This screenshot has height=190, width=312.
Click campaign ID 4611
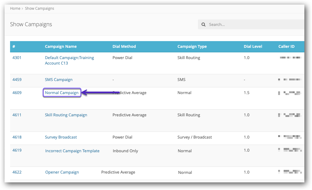[17, 115]
